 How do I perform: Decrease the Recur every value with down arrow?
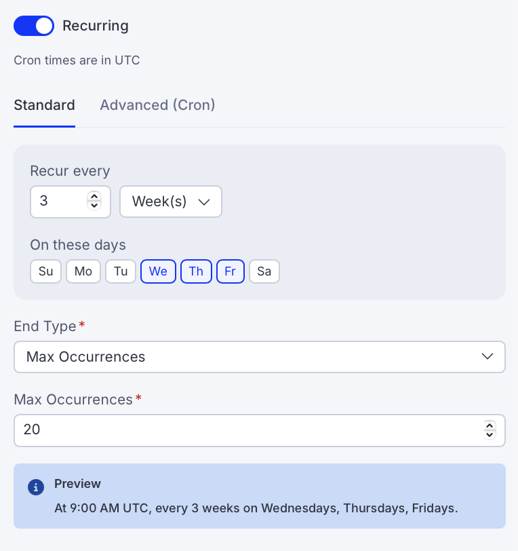(x=94, y=206)
